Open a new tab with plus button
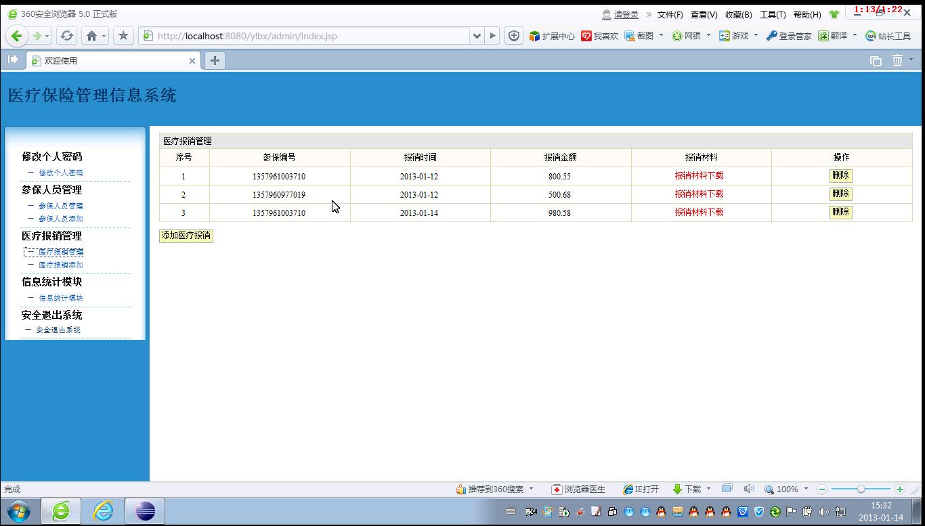 [x=215, y=60]
